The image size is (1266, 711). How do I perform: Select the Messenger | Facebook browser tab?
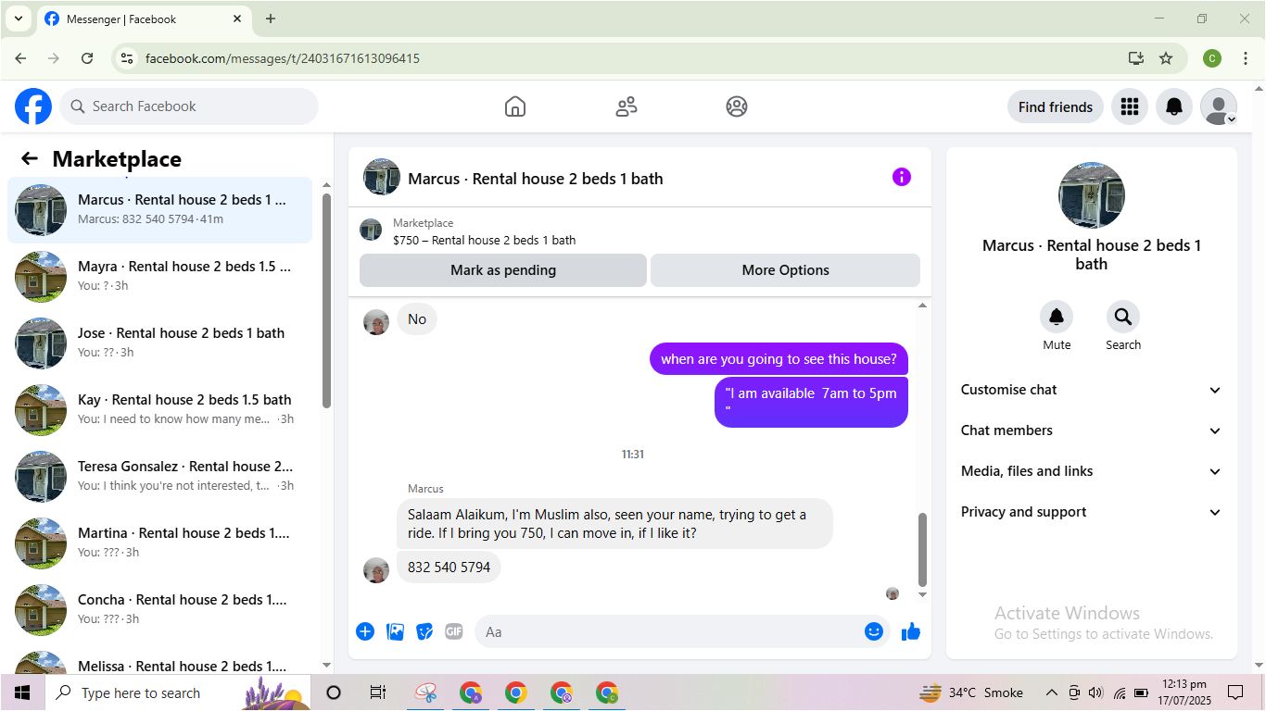143,19
